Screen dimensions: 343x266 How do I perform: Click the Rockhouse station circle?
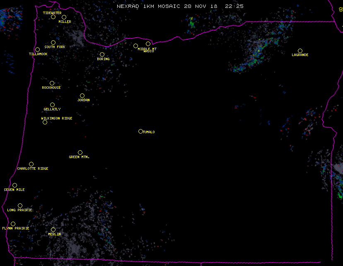52,83
